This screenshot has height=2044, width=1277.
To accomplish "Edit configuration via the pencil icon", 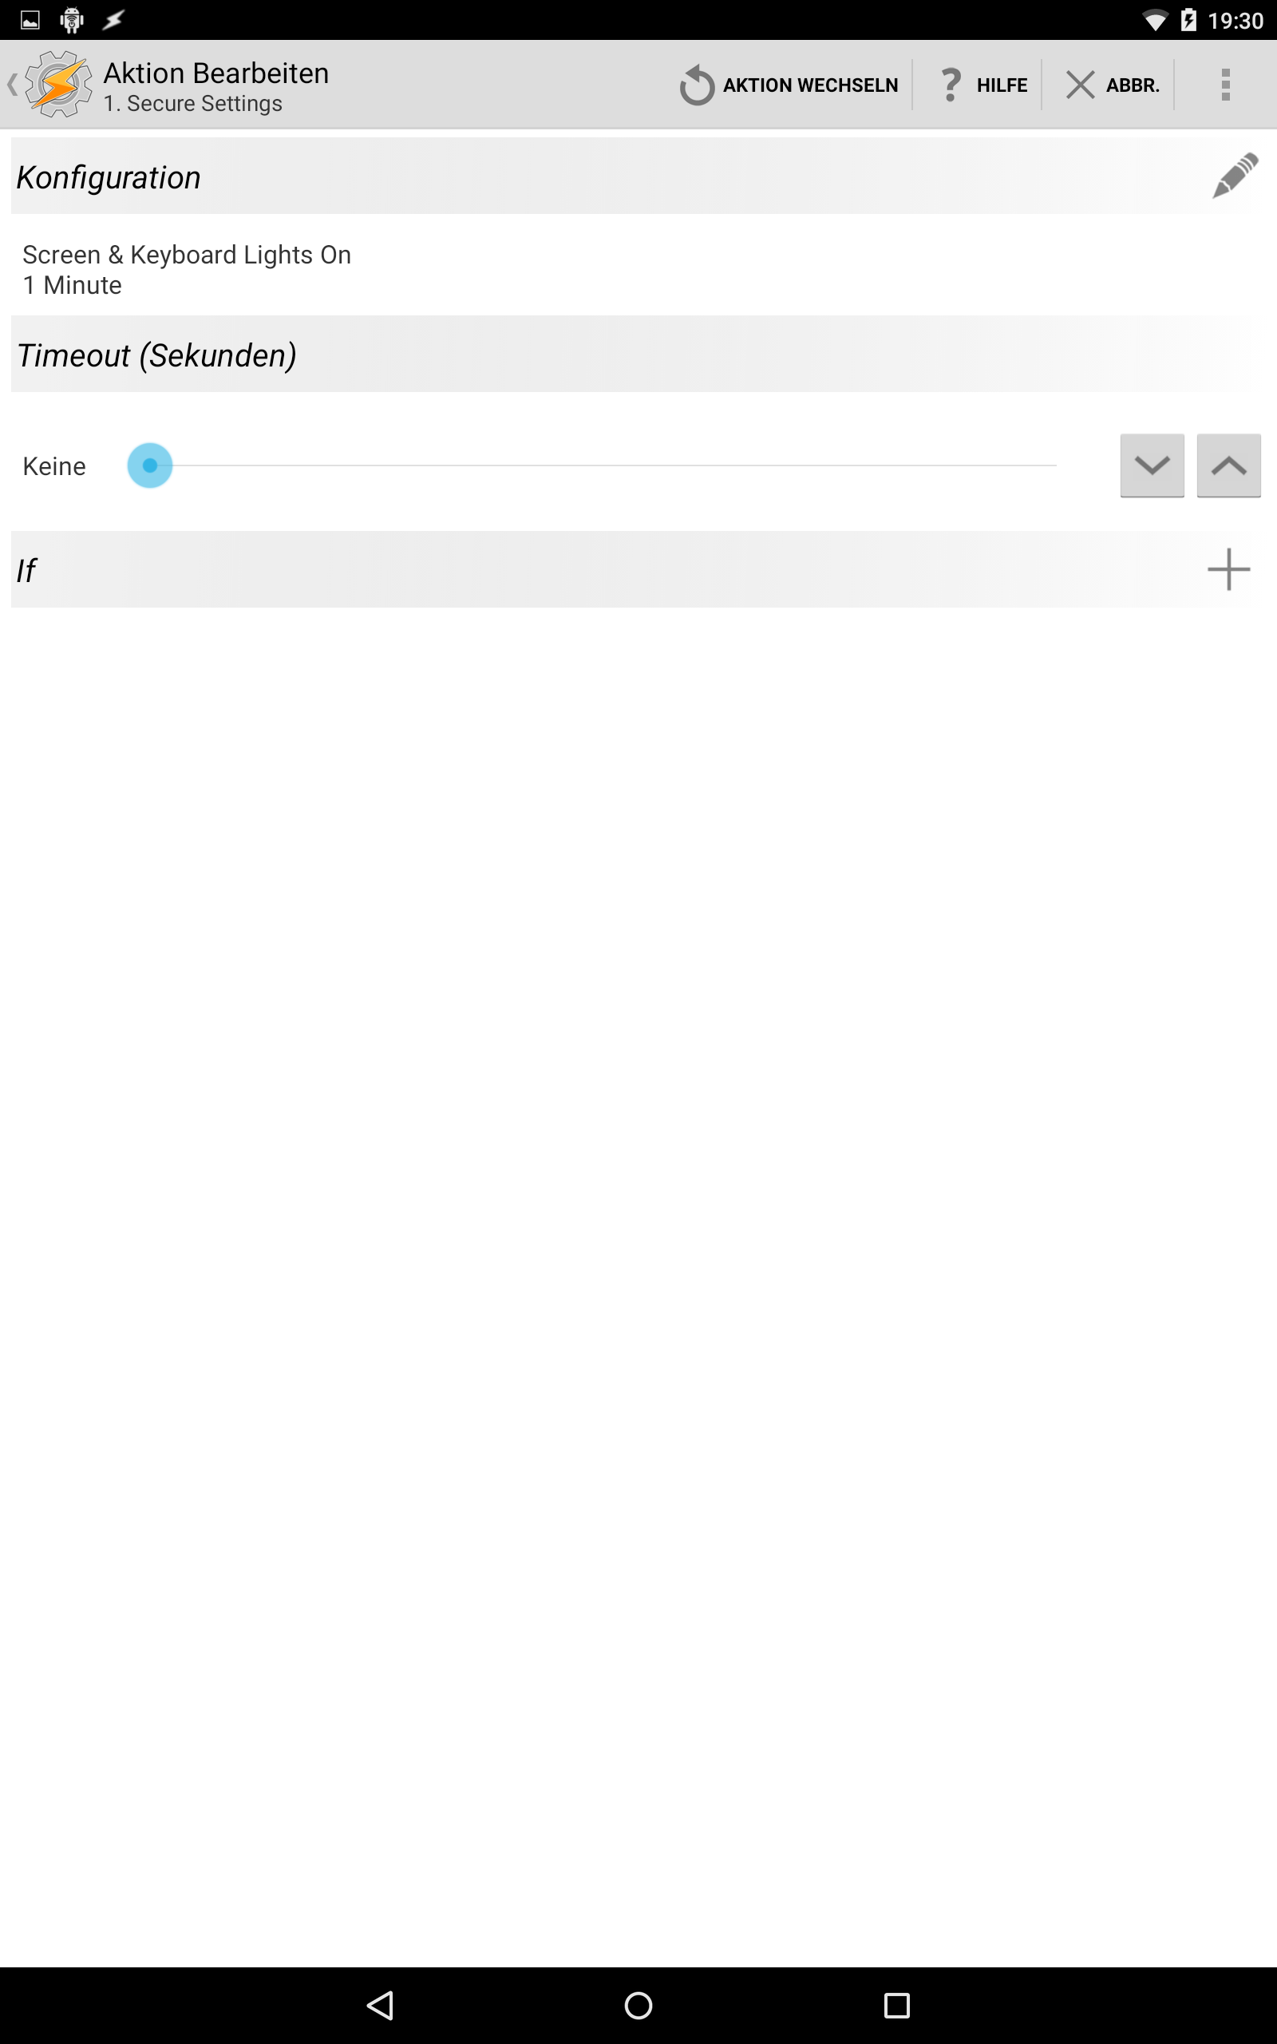I will click(1235, 176).
